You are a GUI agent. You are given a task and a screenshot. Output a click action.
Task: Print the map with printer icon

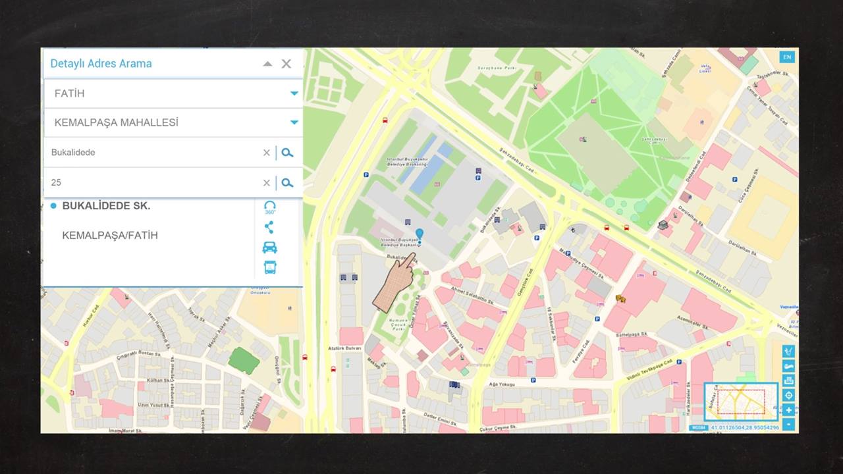pos(788,381)
